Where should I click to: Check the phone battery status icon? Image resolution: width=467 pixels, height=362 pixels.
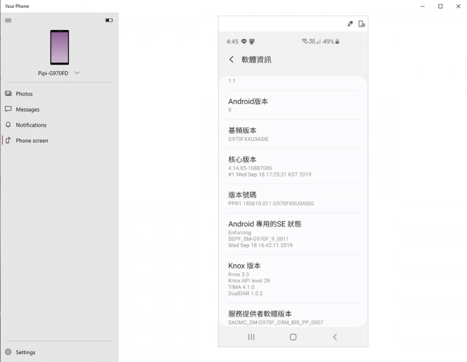point(109,20)
